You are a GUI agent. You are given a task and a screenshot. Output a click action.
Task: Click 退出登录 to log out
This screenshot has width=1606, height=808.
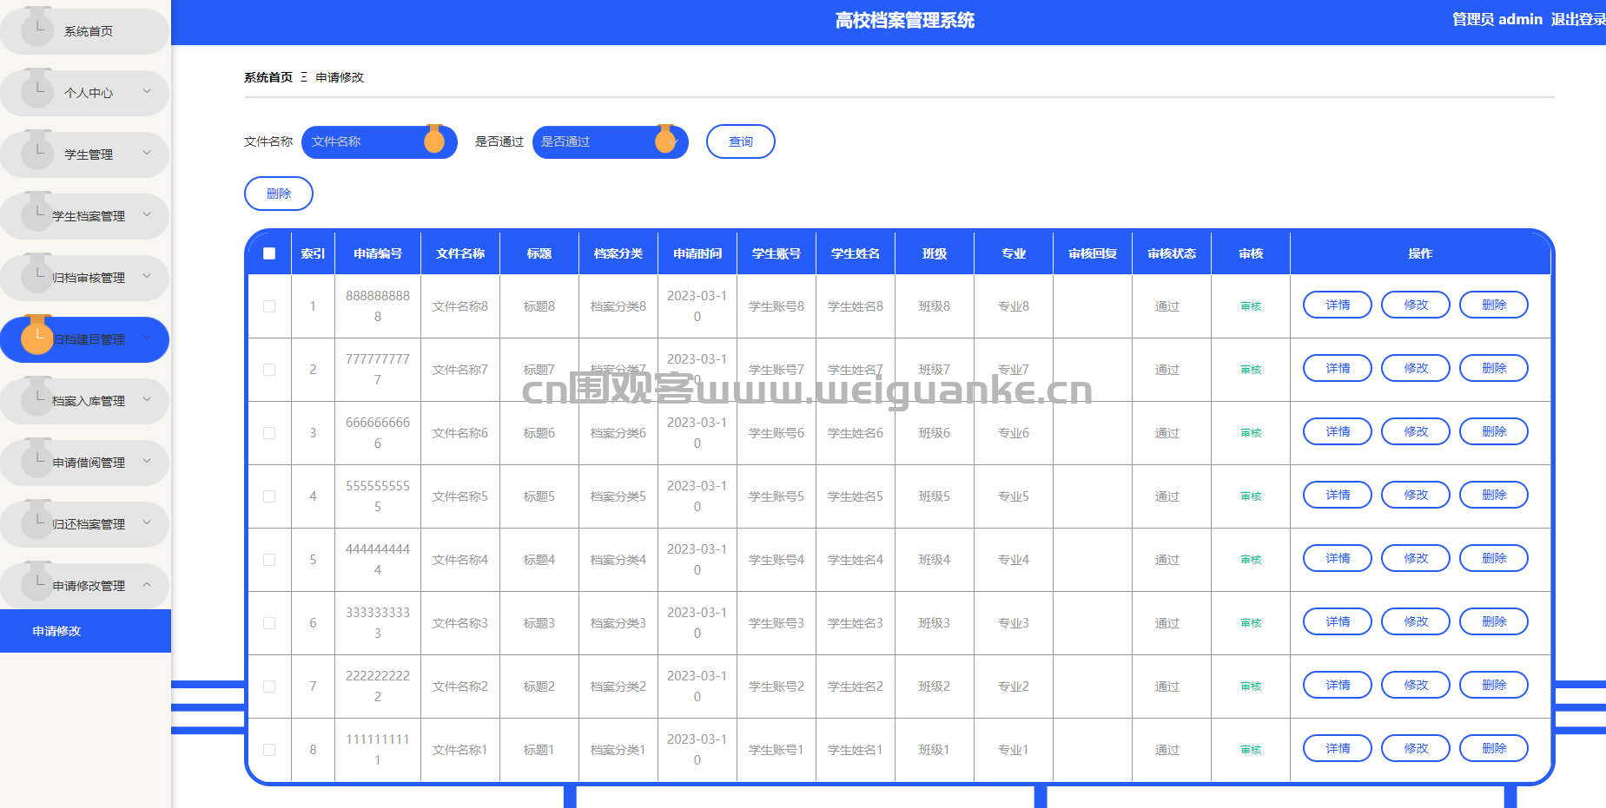click(1577, 19)
